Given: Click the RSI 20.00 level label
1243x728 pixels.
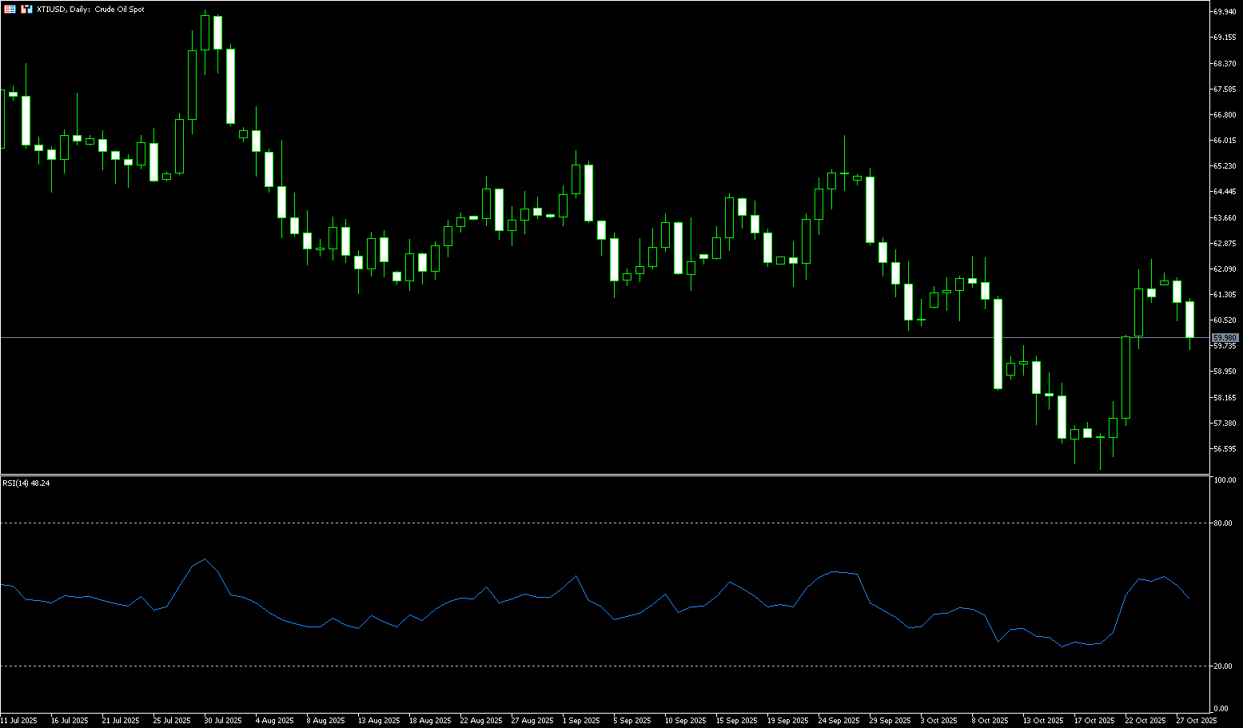Looking at the screenshot, I should (1222, 666).
